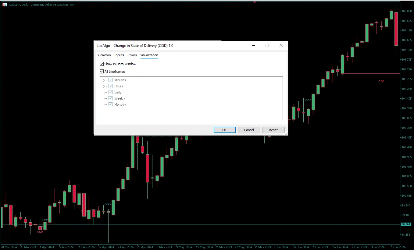The height and width of the screenshot is (250, 414).
Task: Click the dialog title bar text
Action: [x=135, y=46]
